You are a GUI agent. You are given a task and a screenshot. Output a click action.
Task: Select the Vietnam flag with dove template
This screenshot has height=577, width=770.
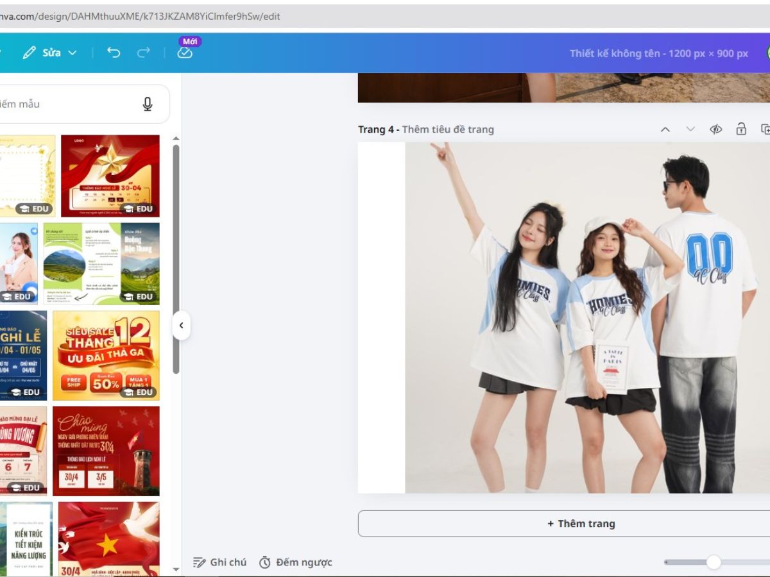click(108, 539)
